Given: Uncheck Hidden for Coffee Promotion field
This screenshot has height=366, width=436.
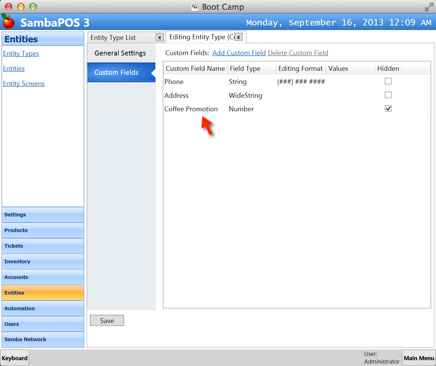Looking at the screenshot, I should pos(388,109).
